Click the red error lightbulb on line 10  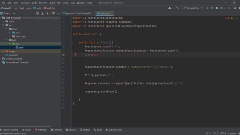point(75,54)
